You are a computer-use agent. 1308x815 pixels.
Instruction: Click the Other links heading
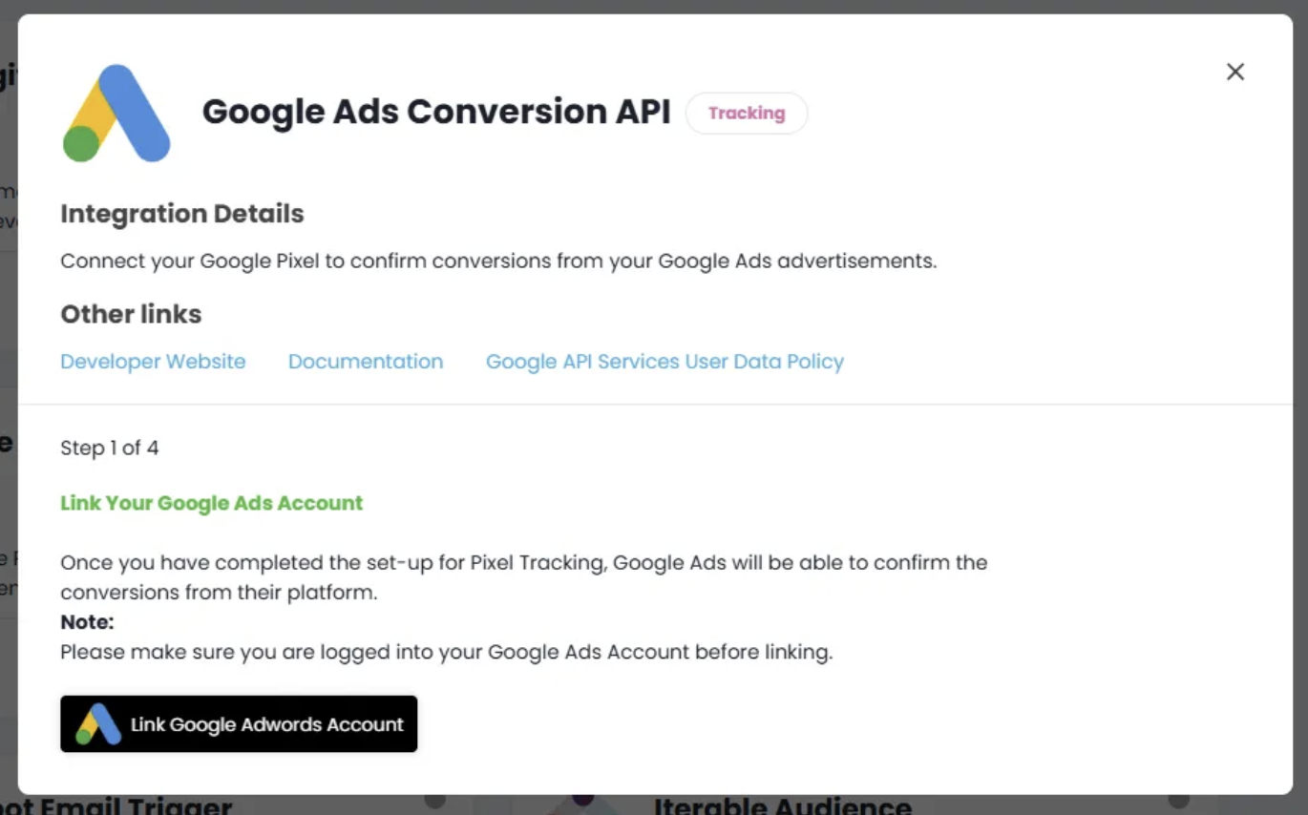tap(131, 314)
